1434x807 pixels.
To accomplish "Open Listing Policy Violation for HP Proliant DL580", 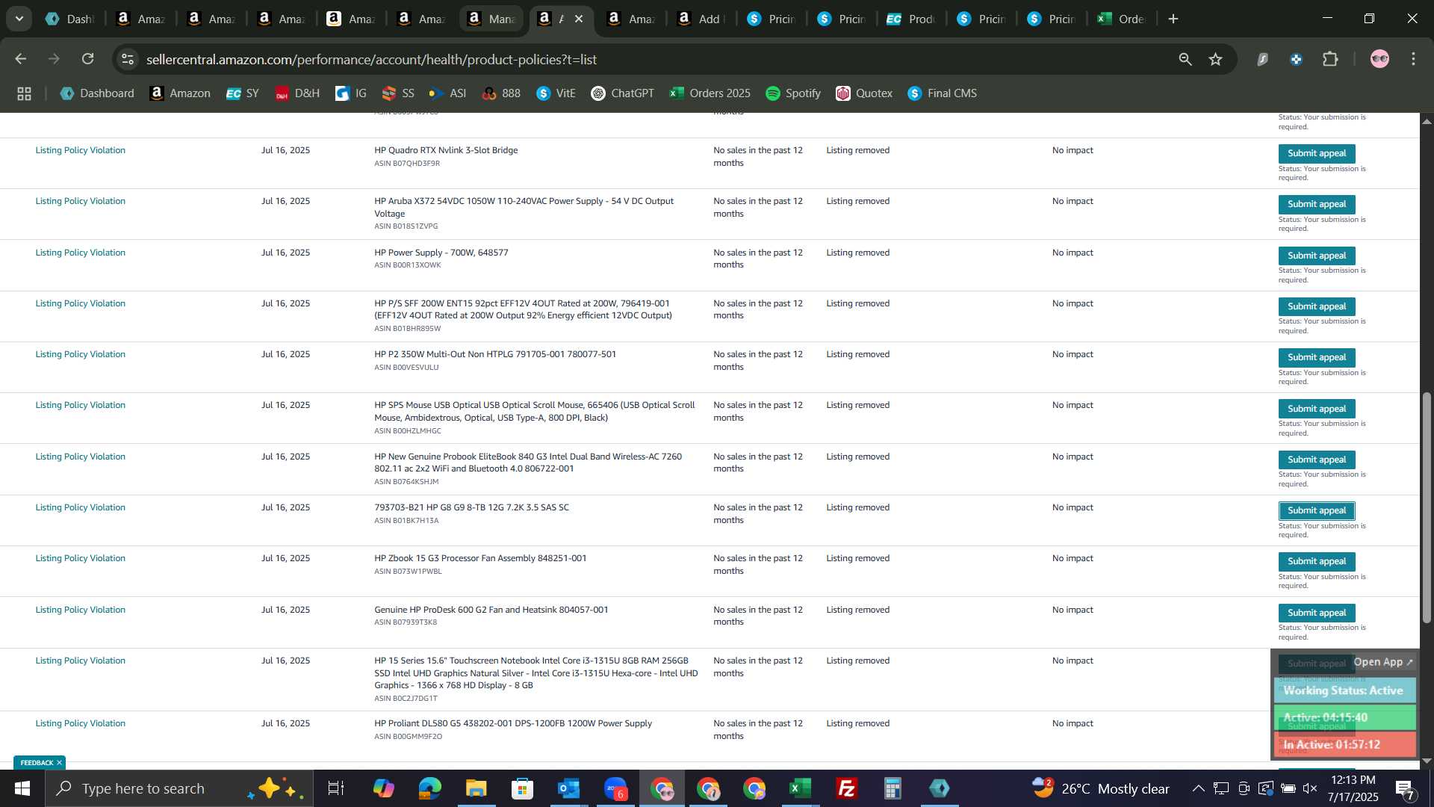I will [81, 723].
